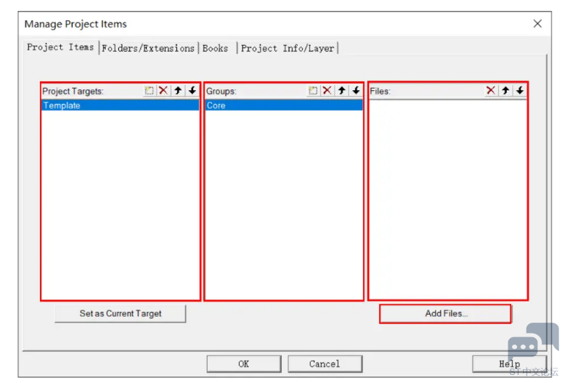Click Set as Current Target button
Screen dimensions: 565x383
pyautogui.click(x=121, y=314)
